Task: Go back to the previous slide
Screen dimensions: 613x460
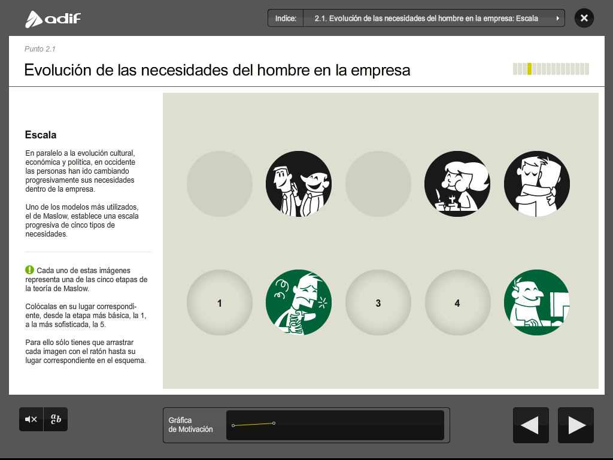Action: click(530, 425)
